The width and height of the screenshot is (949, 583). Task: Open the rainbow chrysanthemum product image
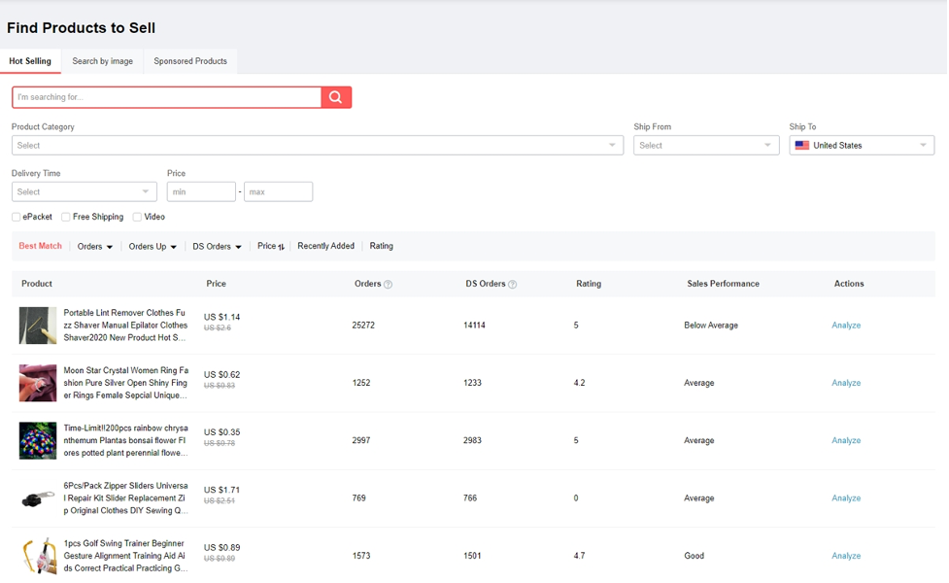click(x=38, y=440)
